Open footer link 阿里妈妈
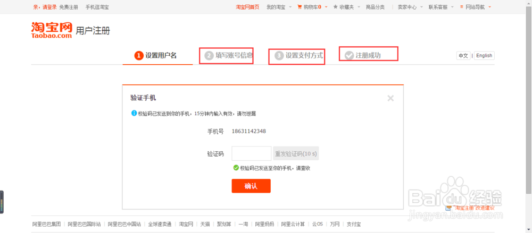This screenshot has width=532, height=233. pos(264,224)
